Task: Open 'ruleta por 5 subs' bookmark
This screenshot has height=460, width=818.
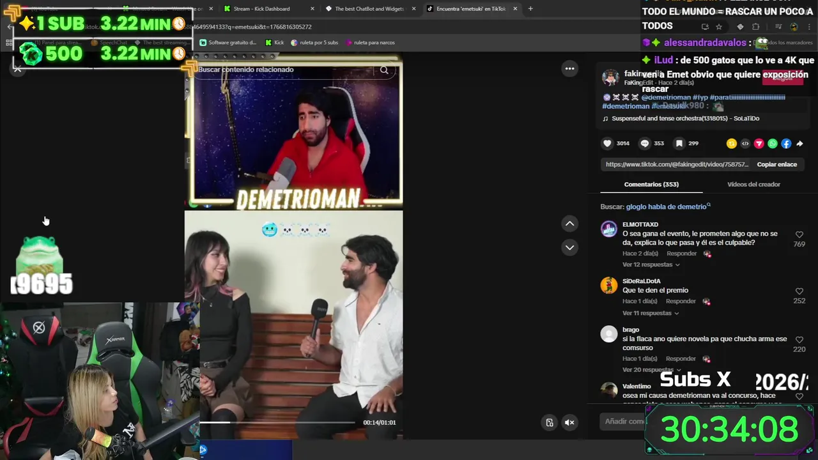Action: (x=314, y=43)
